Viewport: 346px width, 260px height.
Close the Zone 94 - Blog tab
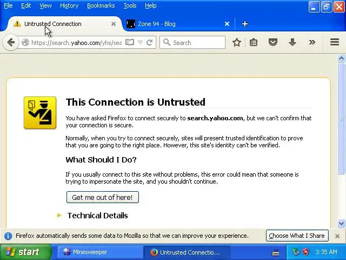[x=227, y=24]
